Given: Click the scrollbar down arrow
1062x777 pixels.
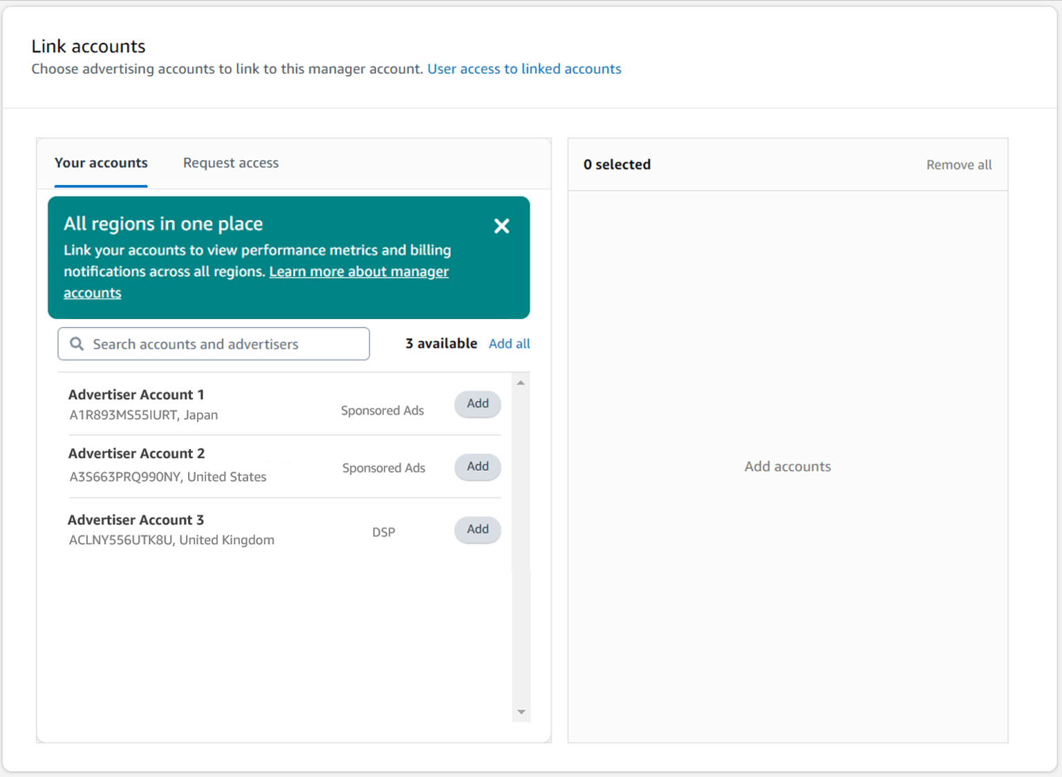Looking at the screenshot, I should click(x=521, y=711).
